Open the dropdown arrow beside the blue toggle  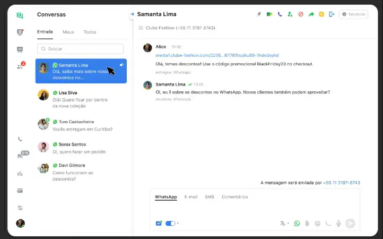[x=178, y=224]
